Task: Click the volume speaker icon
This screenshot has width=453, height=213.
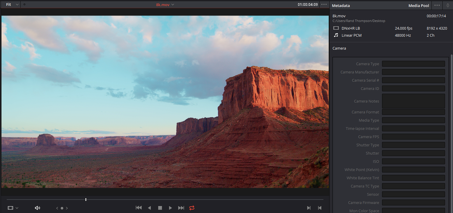Action: (x=38, y=208)
